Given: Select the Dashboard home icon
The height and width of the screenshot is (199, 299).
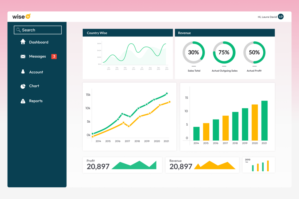Looking at the screenshot, I should (23, 42).
